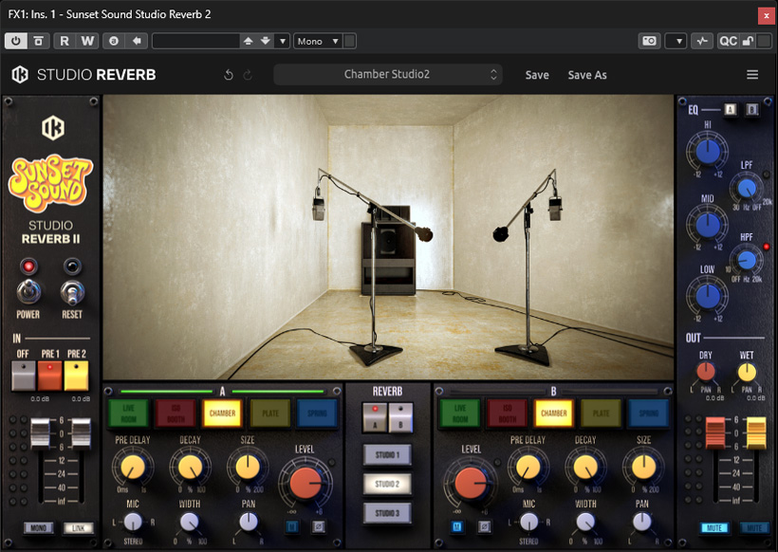Click the WET pan yellow knob

pos(747,372)
